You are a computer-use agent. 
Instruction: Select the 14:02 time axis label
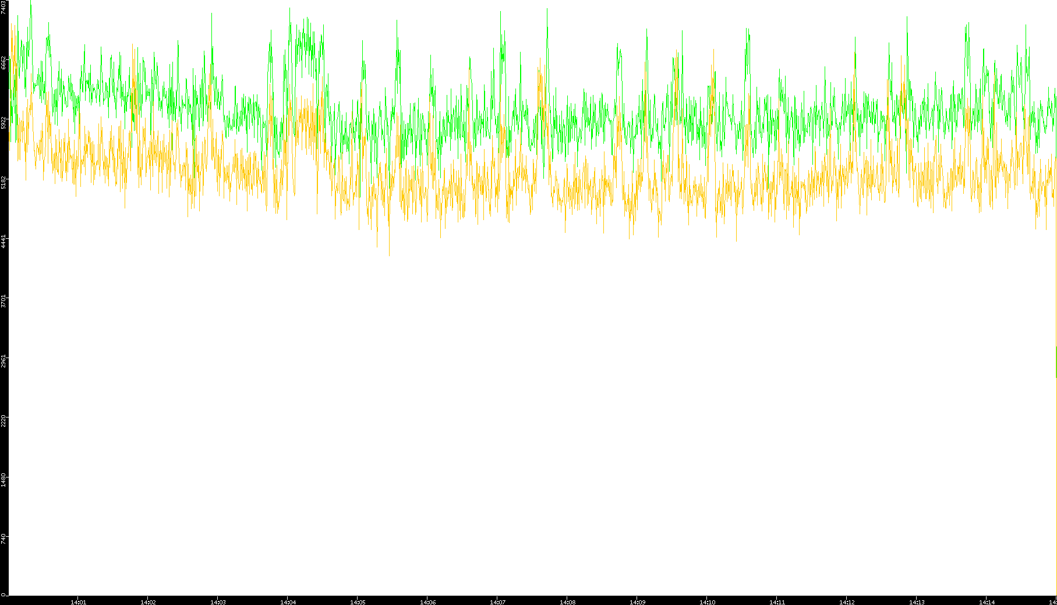149,602
